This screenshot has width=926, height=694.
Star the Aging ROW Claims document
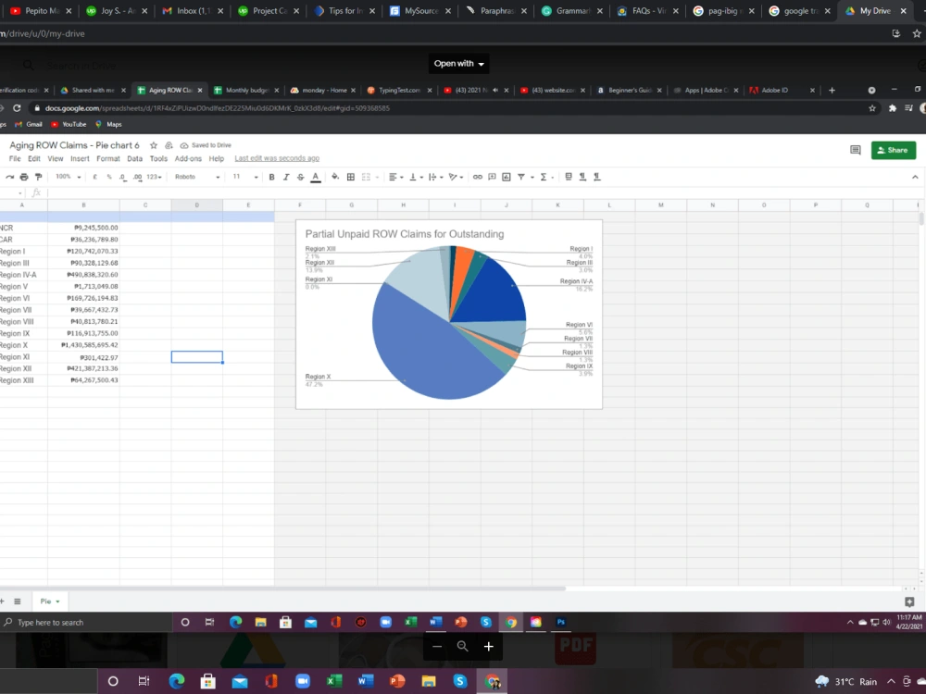point(154,145)
